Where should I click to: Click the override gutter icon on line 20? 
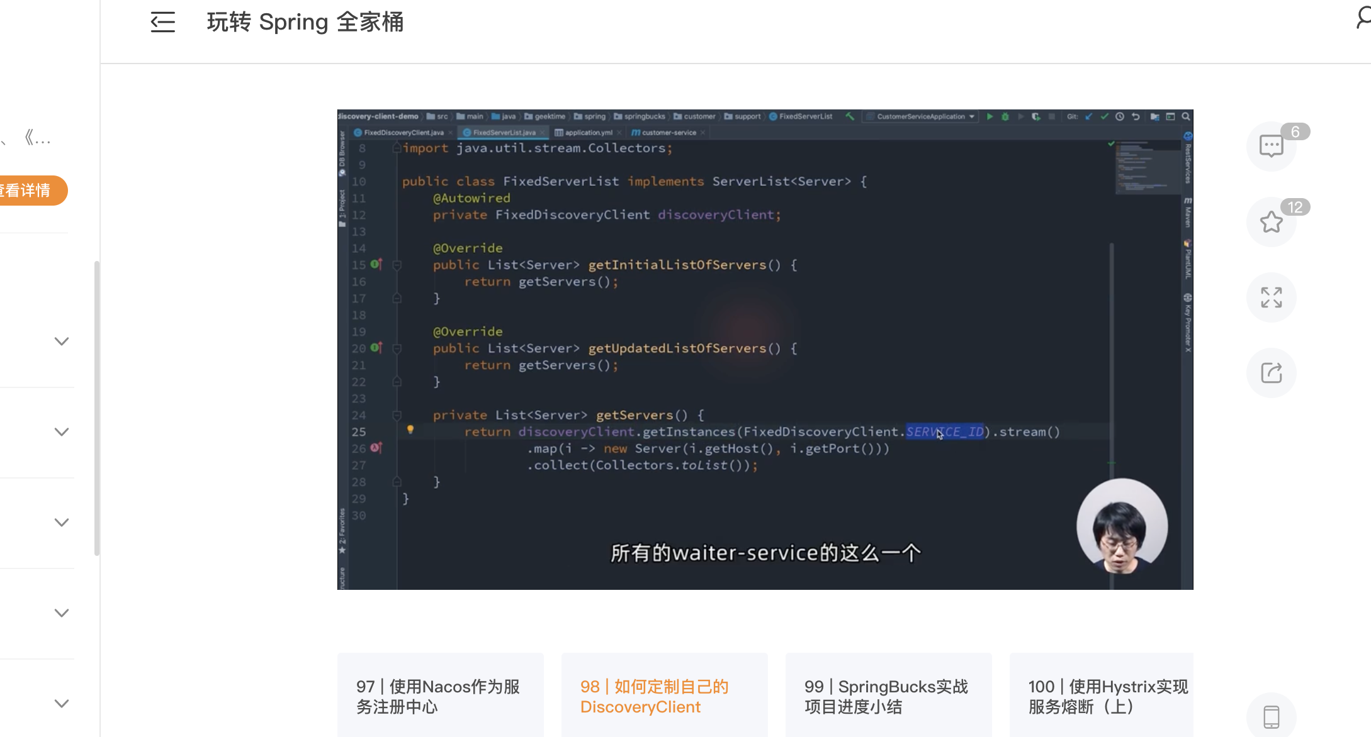[376, 347]
